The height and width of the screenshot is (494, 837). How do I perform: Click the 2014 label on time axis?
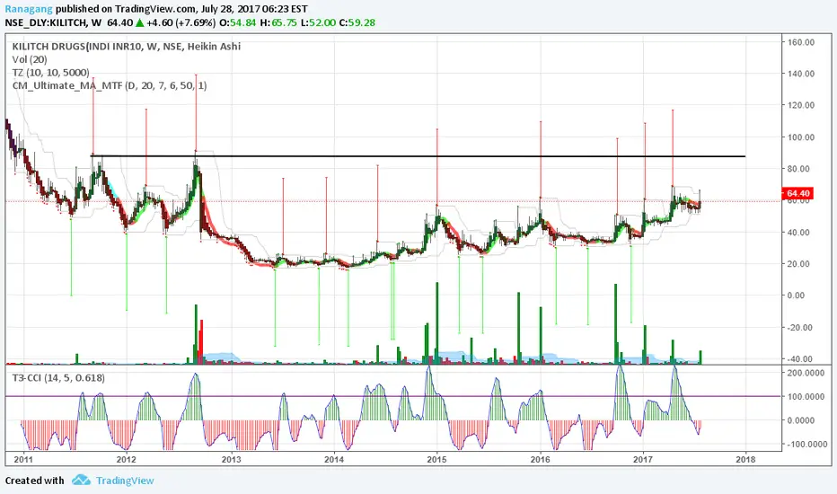click(334, 459)
